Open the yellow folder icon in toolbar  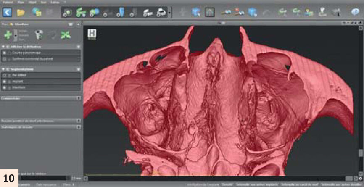pos(21,12)
